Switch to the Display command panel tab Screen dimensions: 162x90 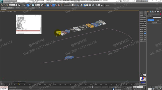[x=158, y=12]
